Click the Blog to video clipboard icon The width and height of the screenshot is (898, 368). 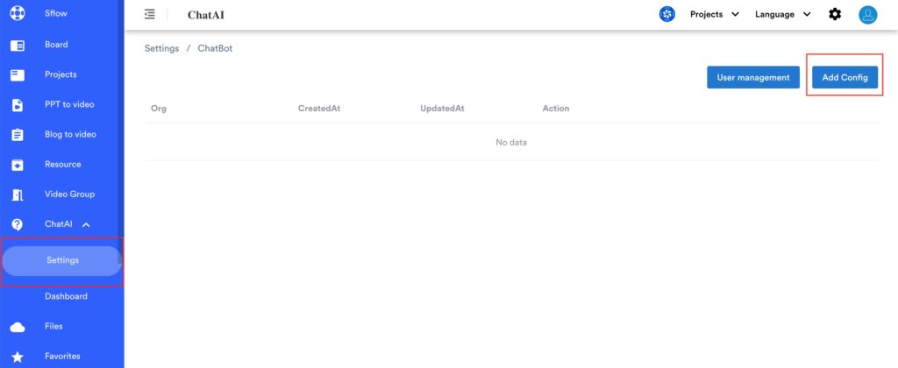[18, 134]
